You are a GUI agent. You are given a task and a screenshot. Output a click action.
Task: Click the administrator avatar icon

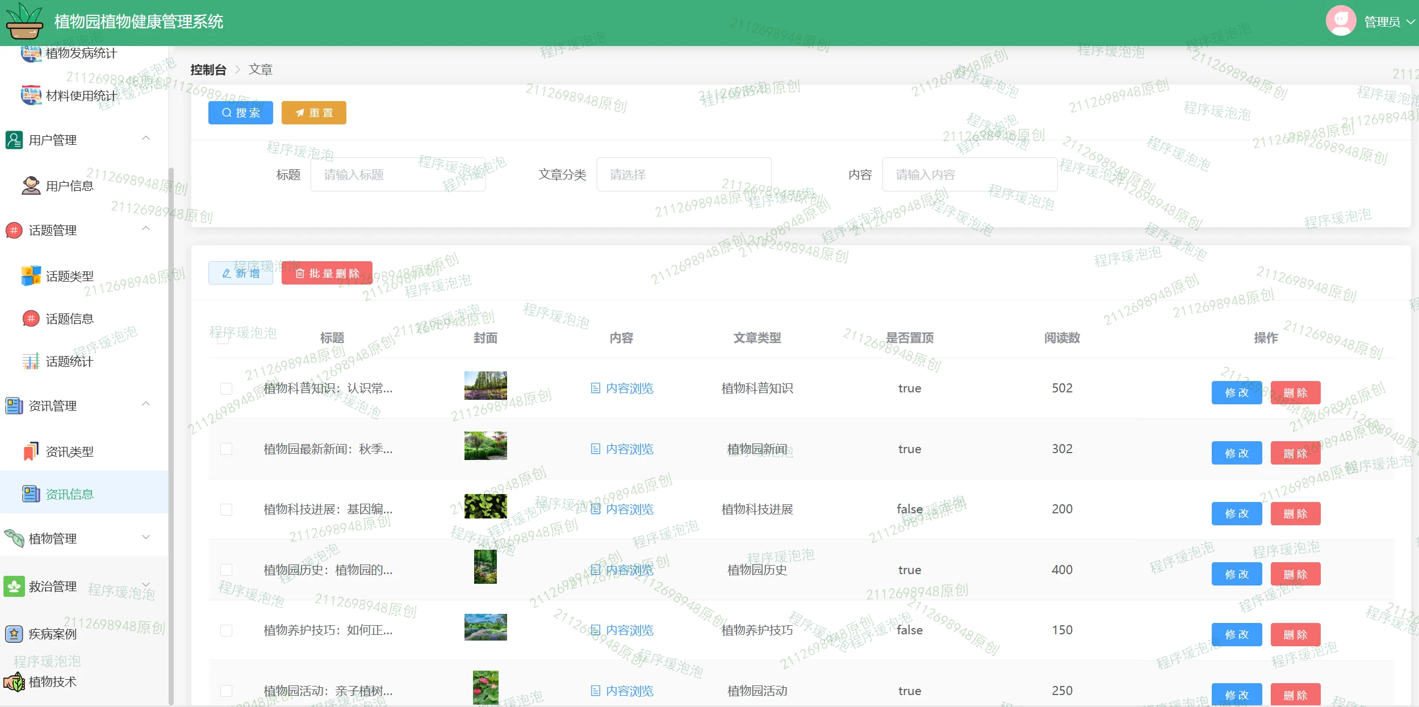tap(1340, 21)
